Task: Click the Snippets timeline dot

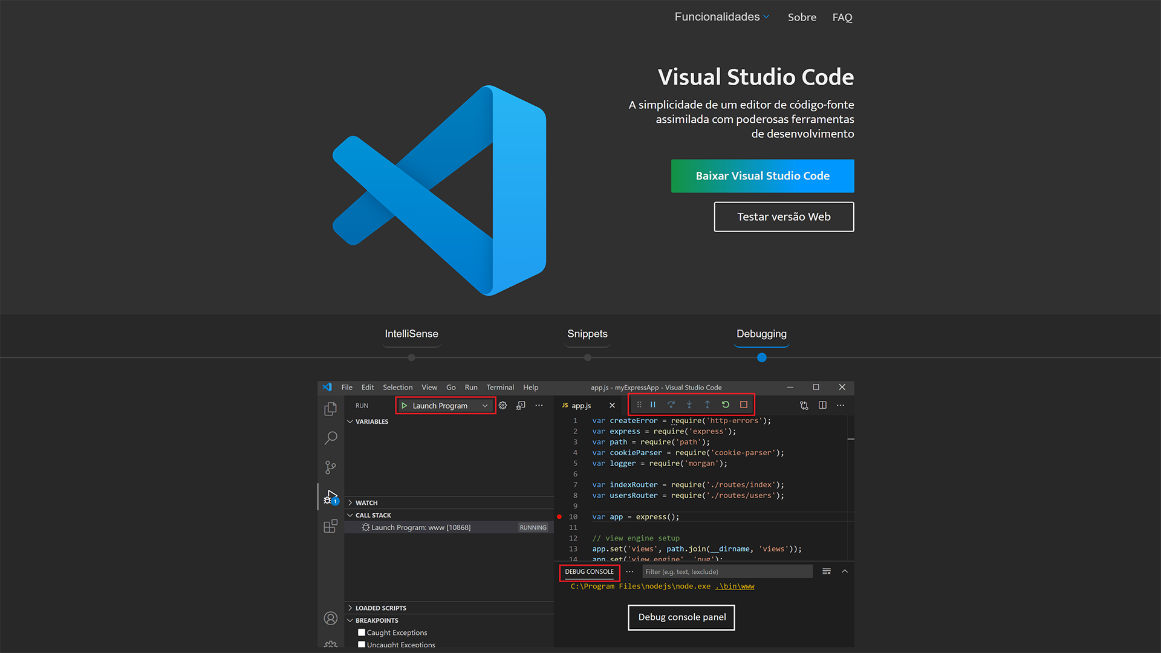Action: [x=588, y=358]
